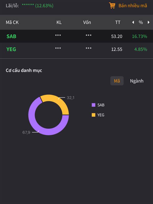Viewport: 153px width, 204px height.
Task: Switch to the Mã chart view
Action: [117, 81]
